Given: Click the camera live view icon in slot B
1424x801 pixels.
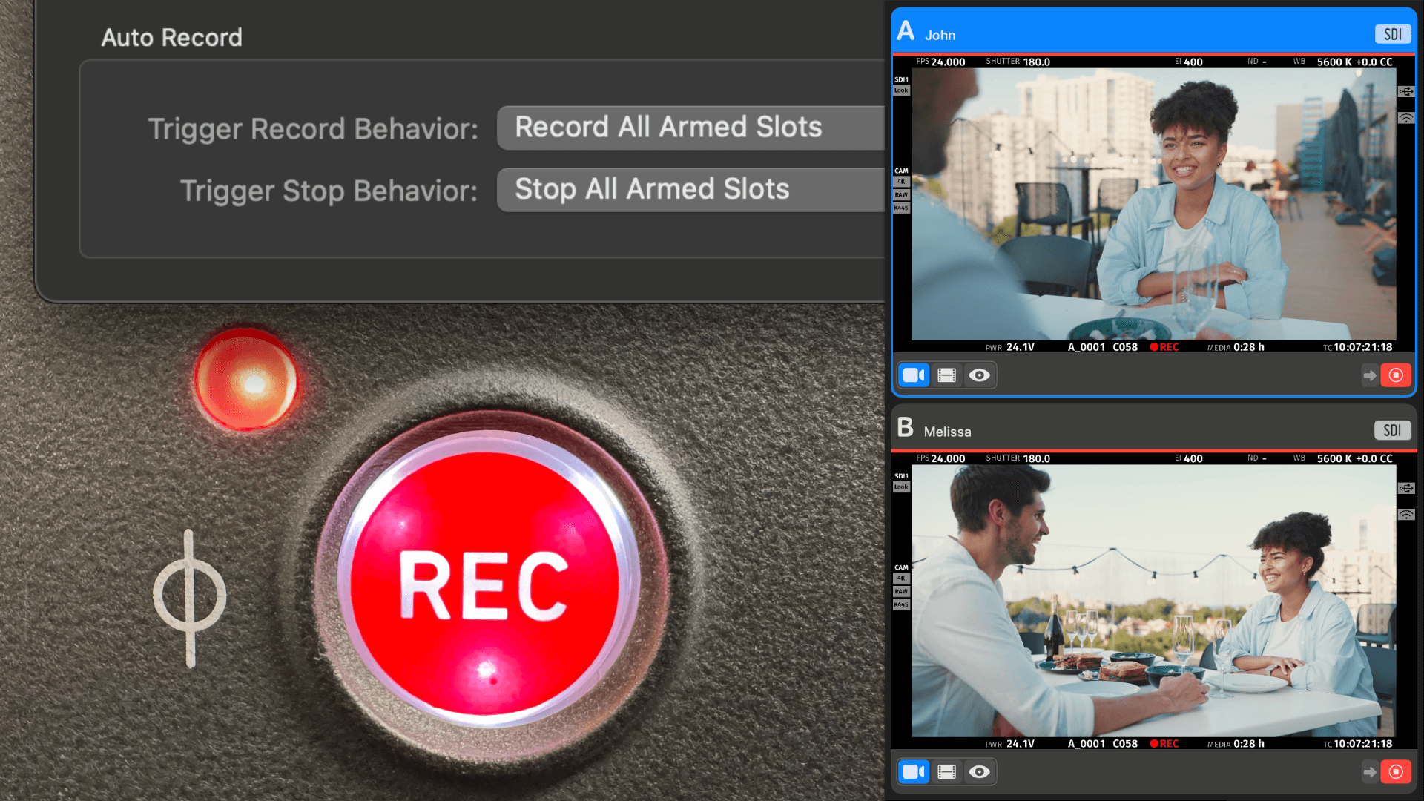Looking at the screenshot, I should 914,772.
